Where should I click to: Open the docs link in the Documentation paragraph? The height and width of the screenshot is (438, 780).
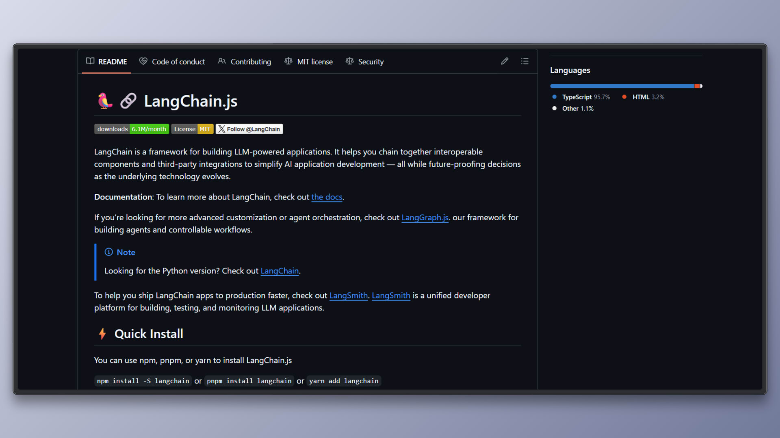[x=327, y=197]
